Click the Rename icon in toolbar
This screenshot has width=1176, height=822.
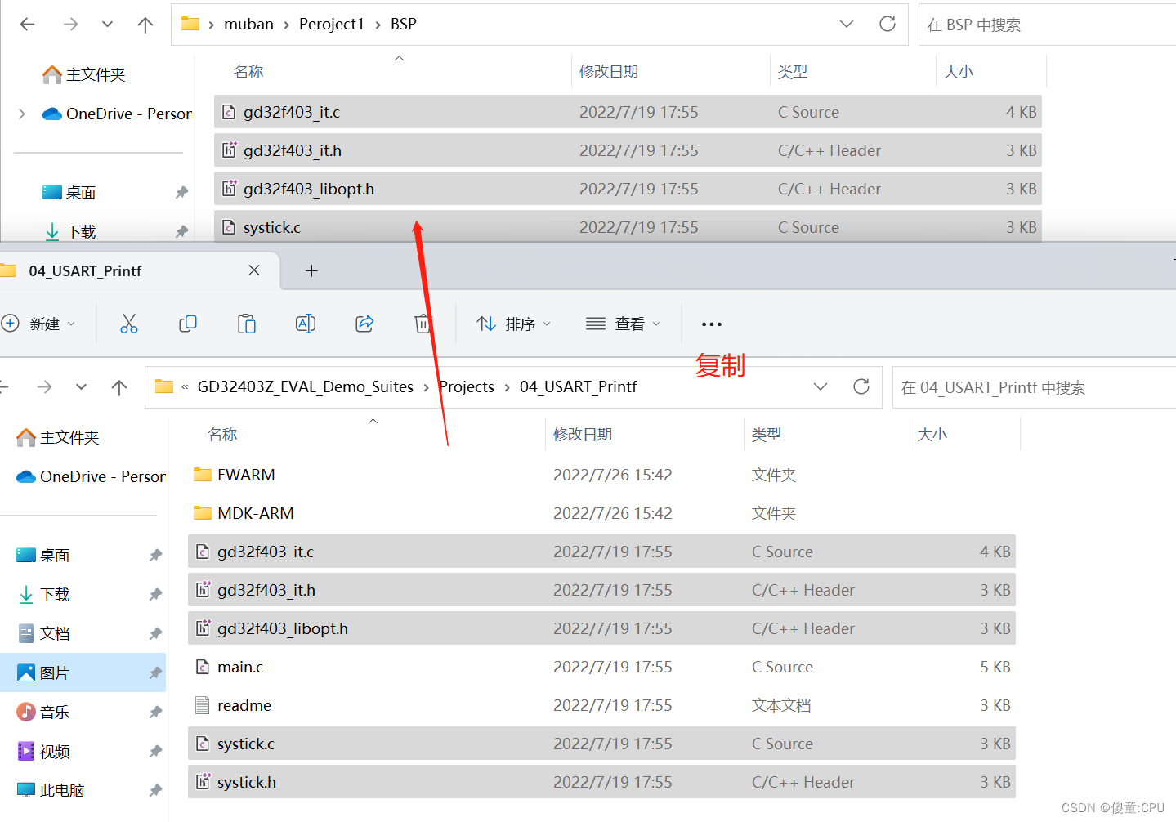[306, 324]
